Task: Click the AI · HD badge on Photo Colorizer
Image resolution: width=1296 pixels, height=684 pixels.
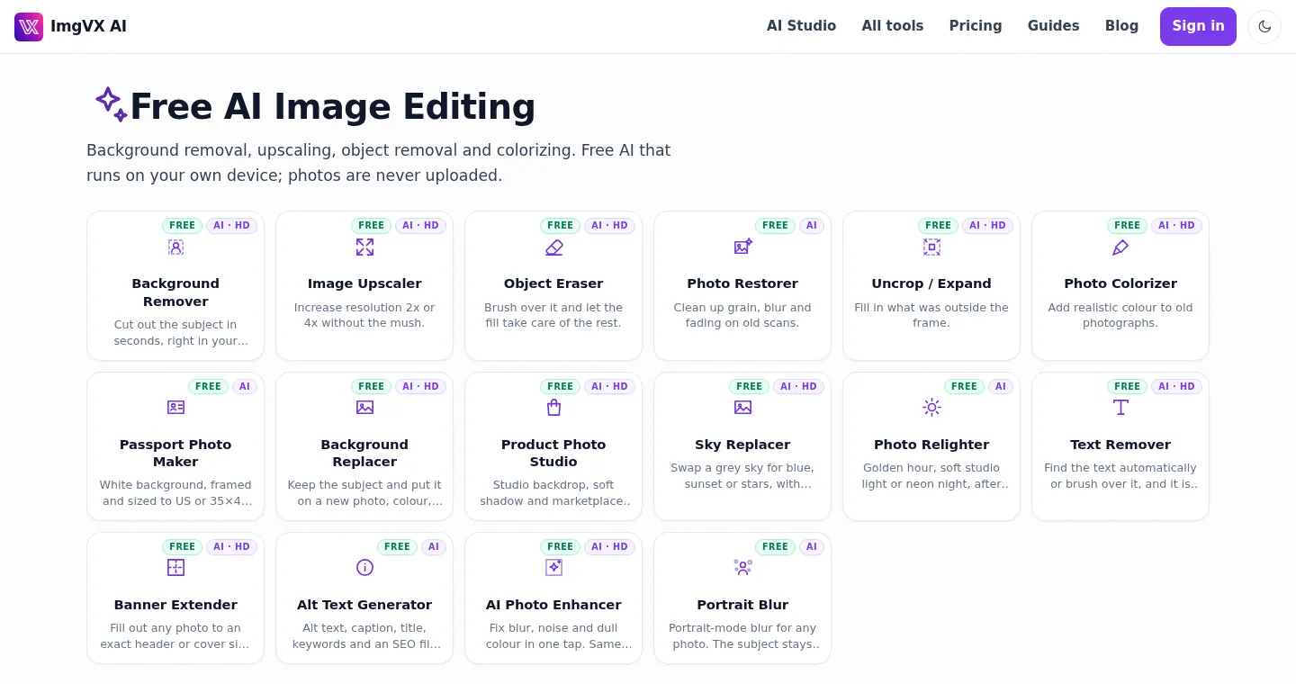Action: pyautogui.click(x=1177, y=226)
